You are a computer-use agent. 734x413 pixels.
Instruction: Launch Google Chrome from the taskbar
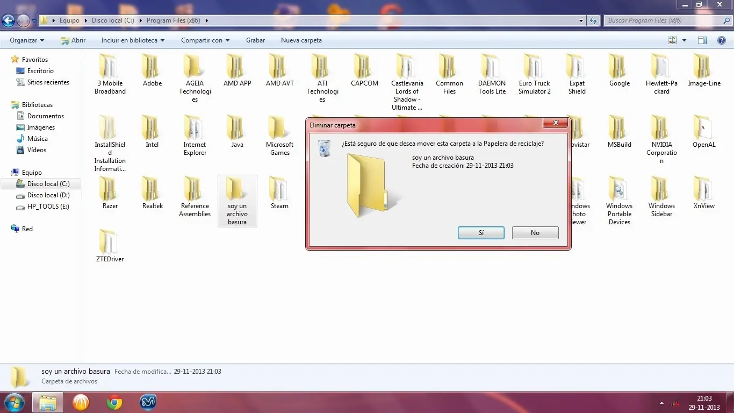coord(114,402)
